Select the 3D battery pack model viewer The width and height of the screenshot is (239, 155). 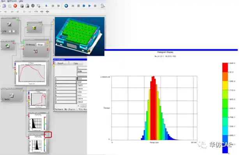[x=80, y=37]
